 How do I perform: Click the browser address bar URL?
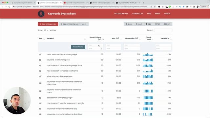tap(96, 7)
